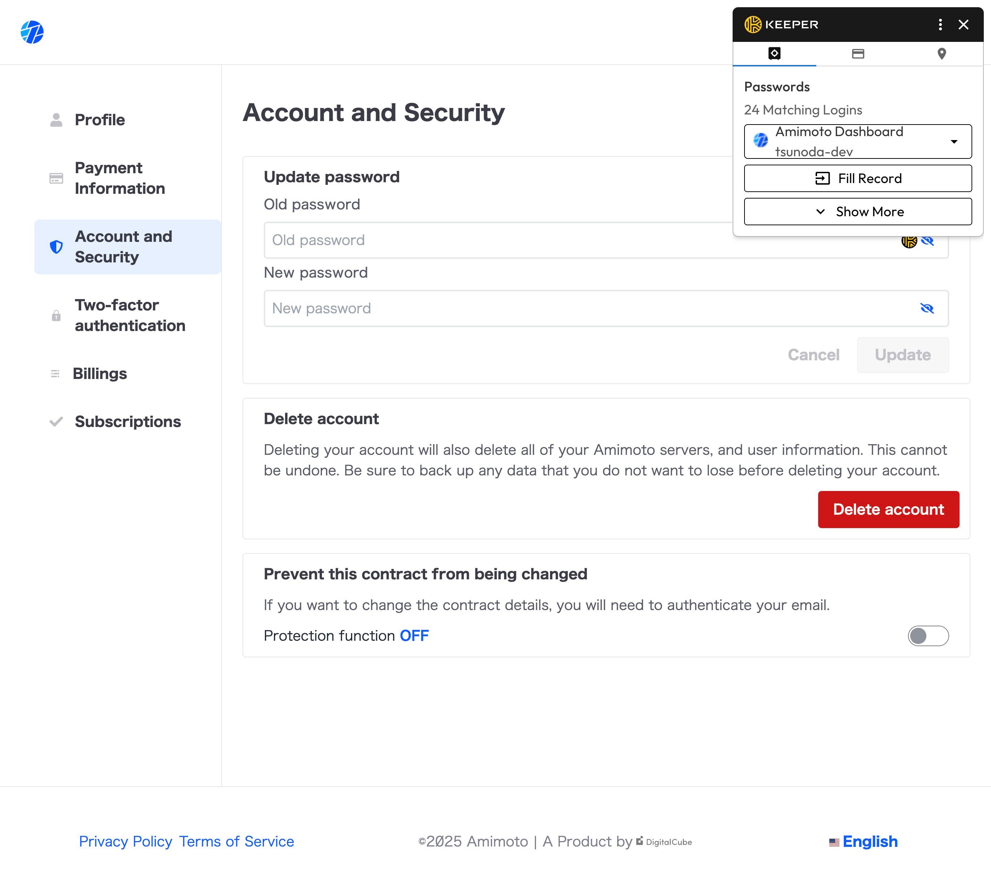Toggle visibility of Old password
The image size is (991, 896).
coord(927,241)
